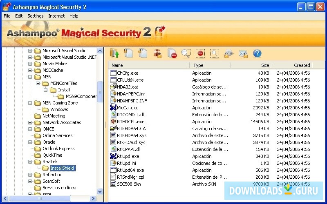This screenshot has height=204, width=327.
Task: Sort files by the Size column header
Action: 251,65
